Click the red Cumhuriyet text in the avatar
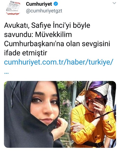 pyautogui.click(x=13, y=13)
